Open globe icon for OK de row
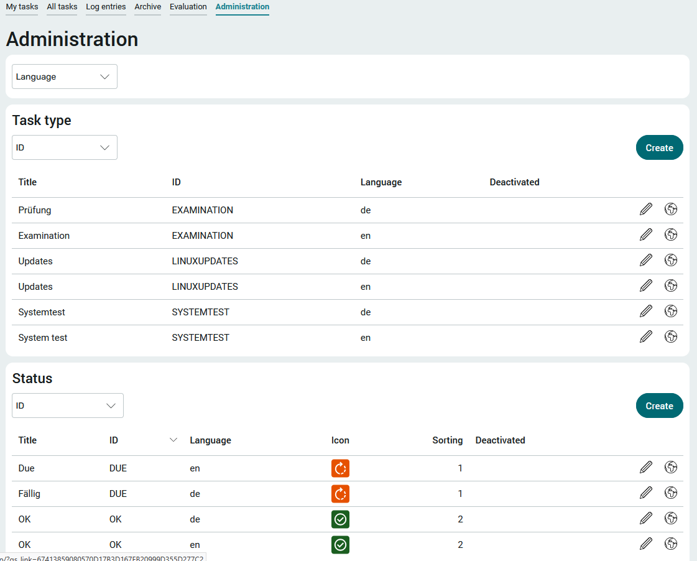Screen dimensions: 697x561 click(x=671, y=518)
